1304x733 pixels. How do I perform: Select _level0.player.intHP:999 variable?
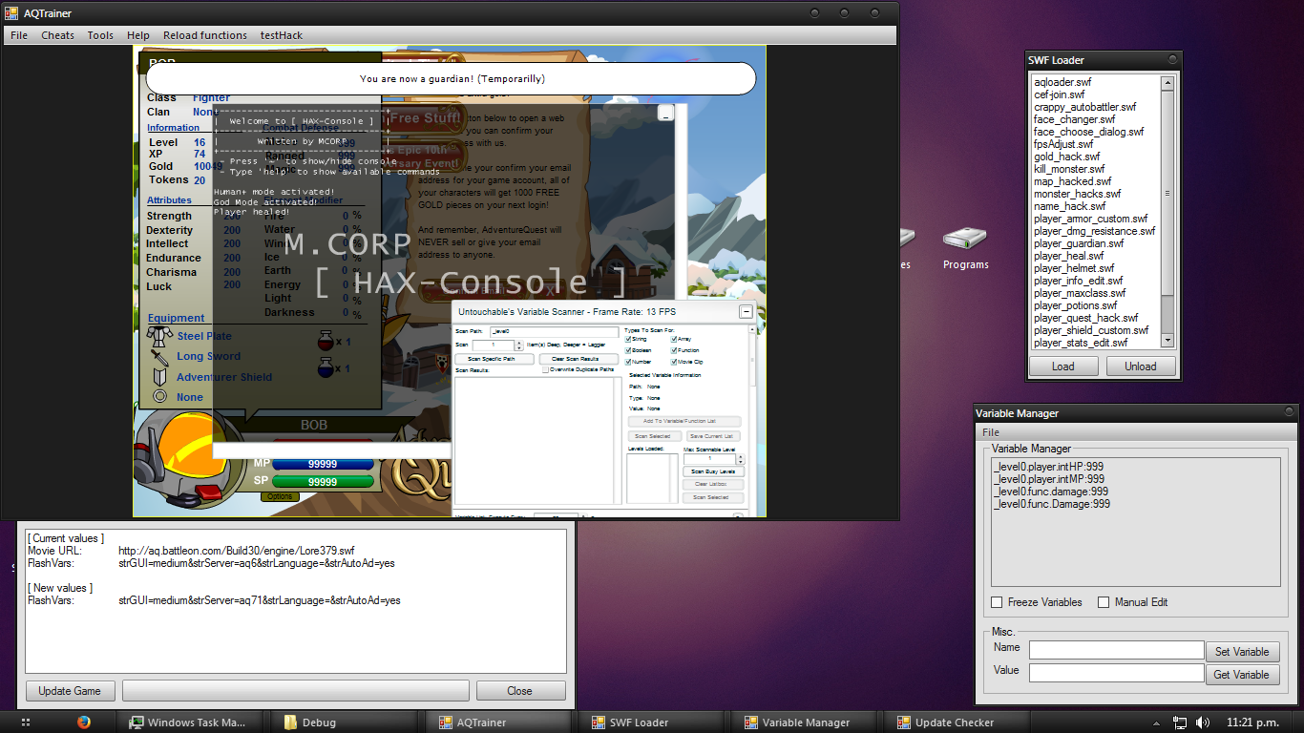click(1048, 467)
